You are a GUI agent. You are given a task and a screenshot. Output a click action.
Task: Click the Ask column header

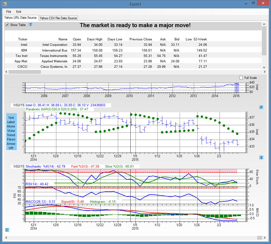pyautogui.click(x=163, y=39)
